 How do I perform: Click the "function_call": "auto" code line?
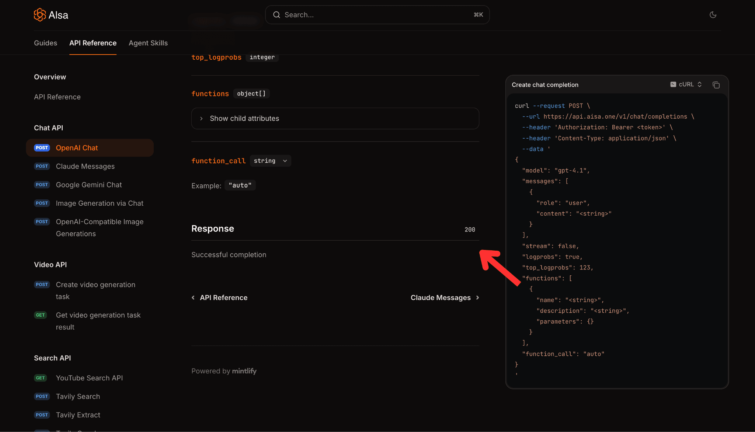tap(563, 354)
